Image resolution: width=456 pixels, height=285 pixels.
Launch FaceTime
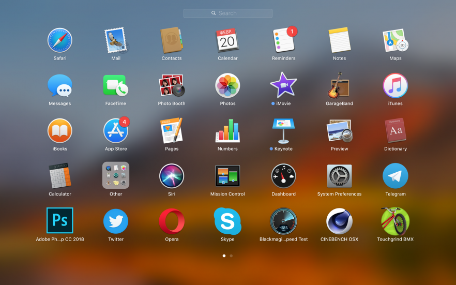point(116,85)
